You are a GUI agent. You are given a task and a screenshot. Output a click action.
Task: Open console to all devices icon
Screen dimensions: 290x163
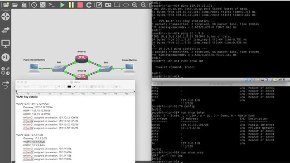[x=52, y=5]
